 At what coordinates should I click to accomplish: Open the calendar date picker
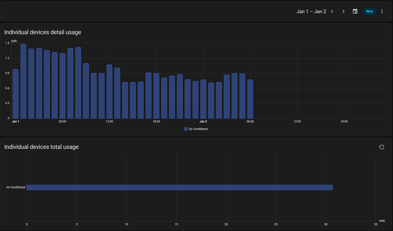pyautogui.click(x=355, y=11)
